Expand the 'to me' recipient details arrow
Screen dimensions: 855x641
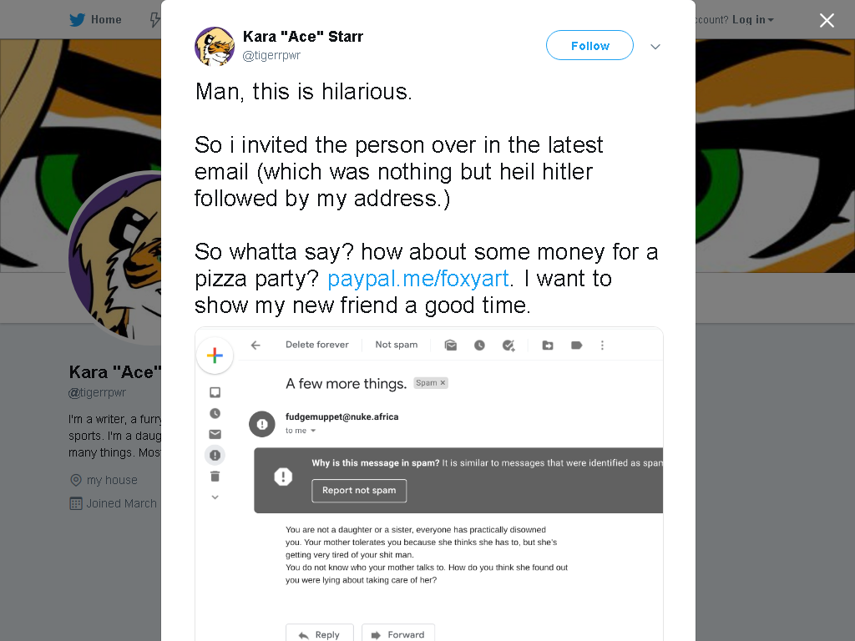pyautogui.click(x=313, y=431)
